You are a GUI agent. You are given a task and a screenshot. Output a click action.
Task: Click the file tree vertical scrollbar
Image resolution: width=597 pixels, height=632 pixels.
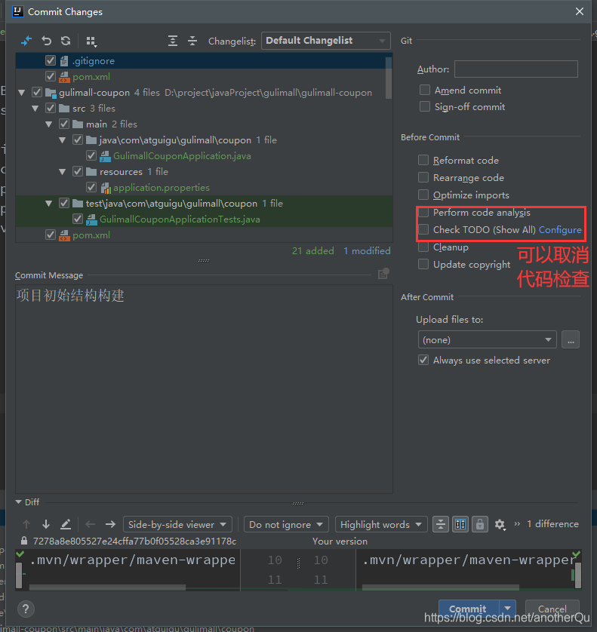point(389,78)
